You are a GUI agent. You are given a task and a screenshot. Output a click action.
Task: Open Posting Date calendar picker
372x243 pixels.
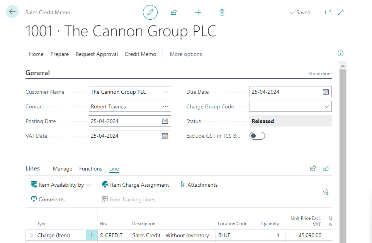(x=165, y=121)
